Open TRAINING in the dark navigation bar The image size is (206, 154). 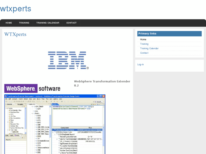(24, 23)
